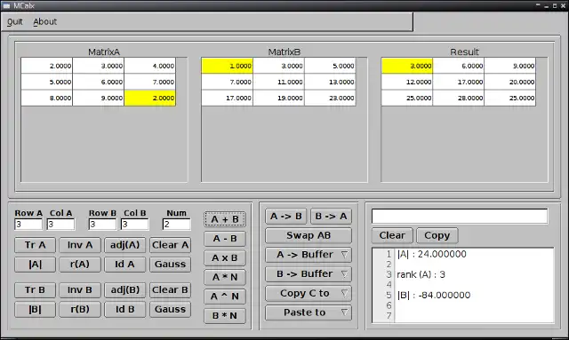The image size is (569, 340).
Task: Clear the output log with Clear
Action: [392, 235]
